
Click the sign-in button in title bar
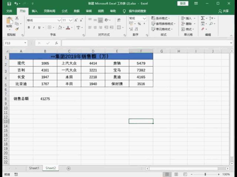coord(183,3)
